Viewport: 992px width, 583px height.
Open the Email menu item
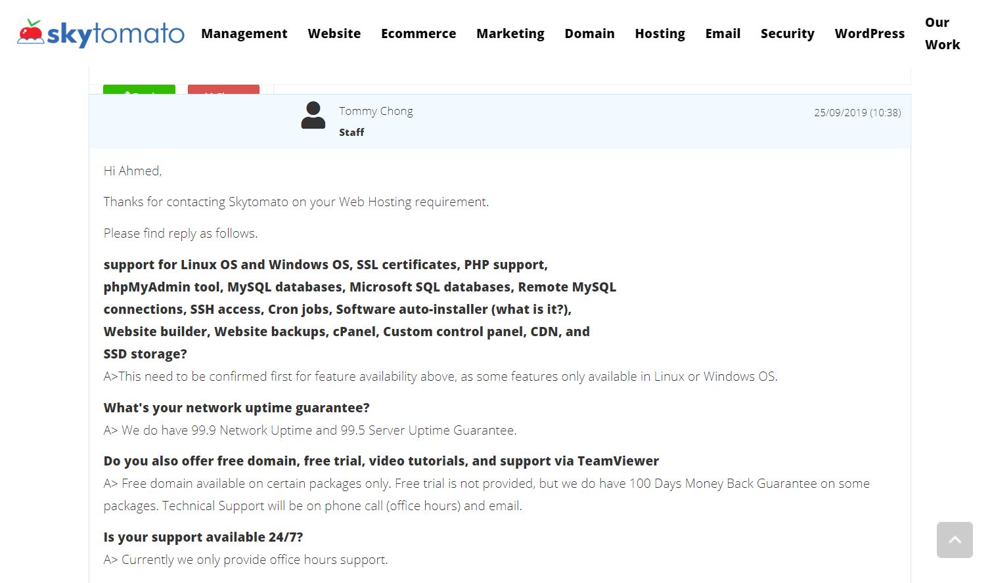[x=723, y=33]
